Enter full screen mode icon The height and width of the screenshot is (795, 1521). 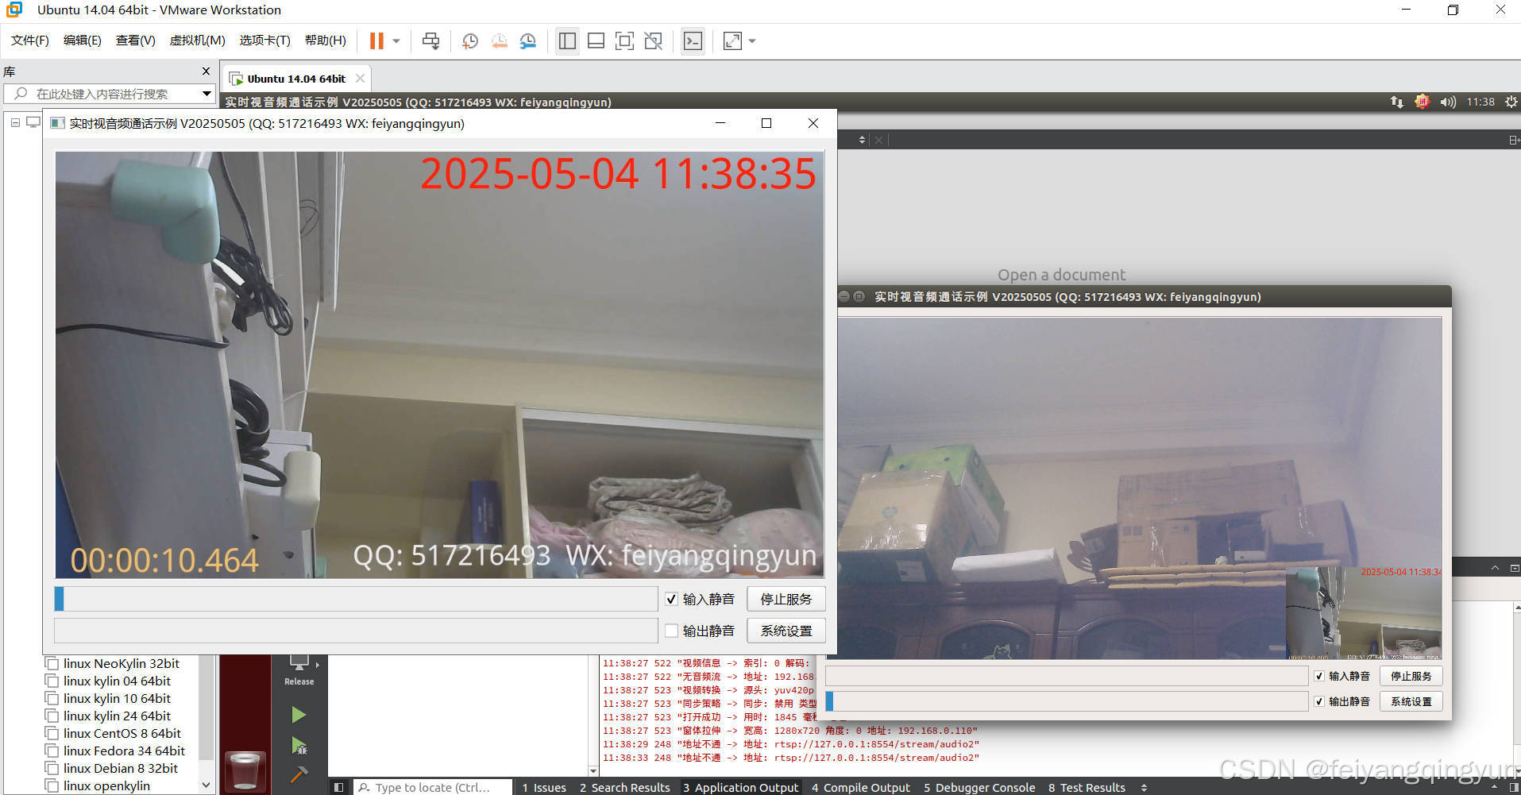coord(624,41)
